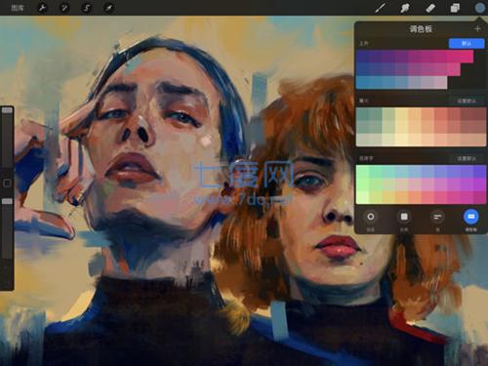
Task: Open the Actions wrench menu
Action: click(42, 8)
